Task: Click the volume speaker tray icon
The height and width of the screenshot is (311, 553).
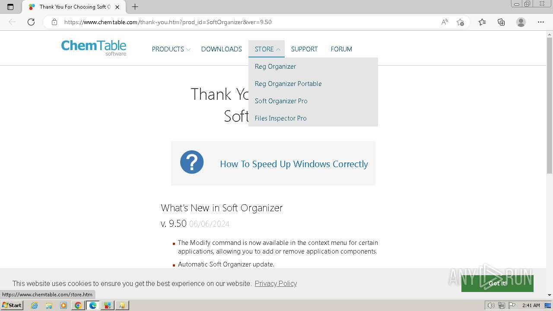Action: tap(491, 305)
